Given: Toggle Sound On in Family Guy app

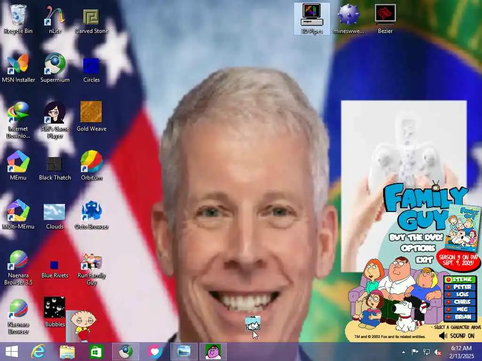Looking at the screenshot, I should coord(456,336).
